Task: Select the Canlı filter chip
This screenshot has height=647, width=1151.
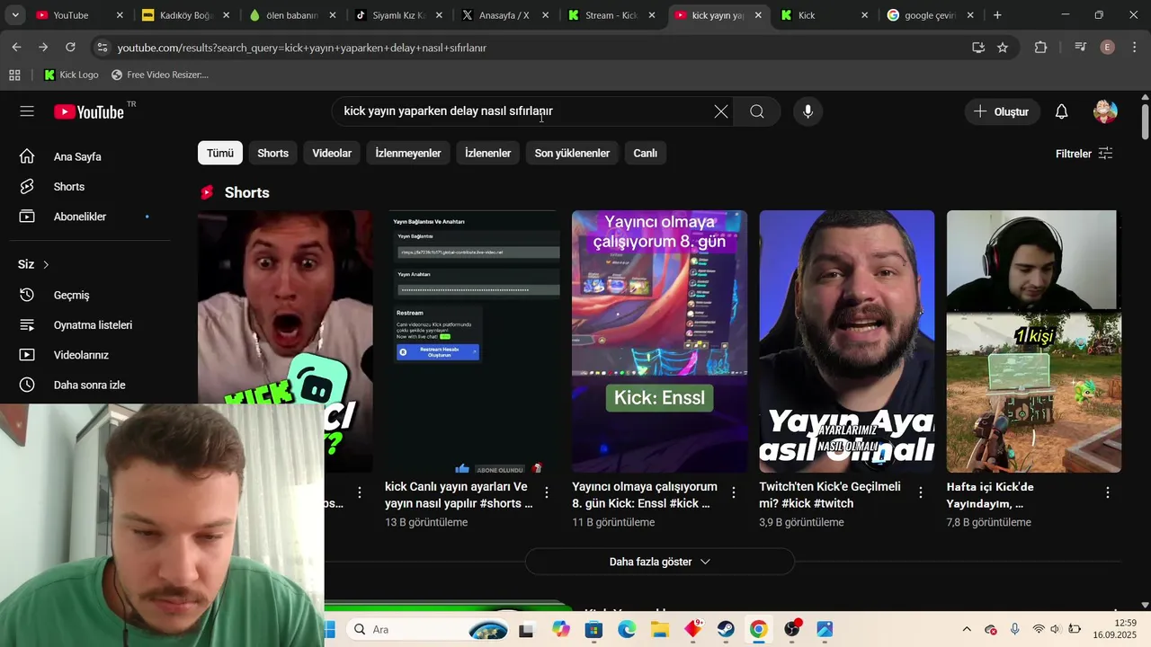Action: pyautogui.click(x=646, y=153)
